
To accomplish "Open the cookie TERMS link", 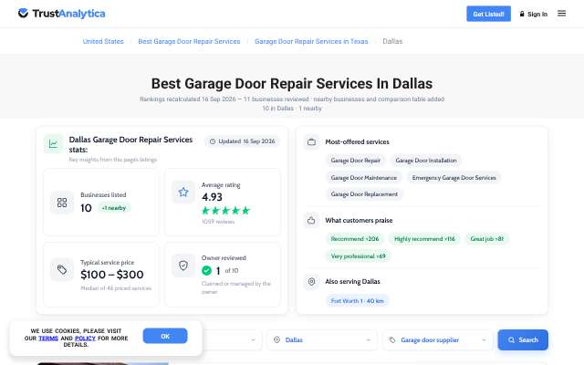I will 48,339.
